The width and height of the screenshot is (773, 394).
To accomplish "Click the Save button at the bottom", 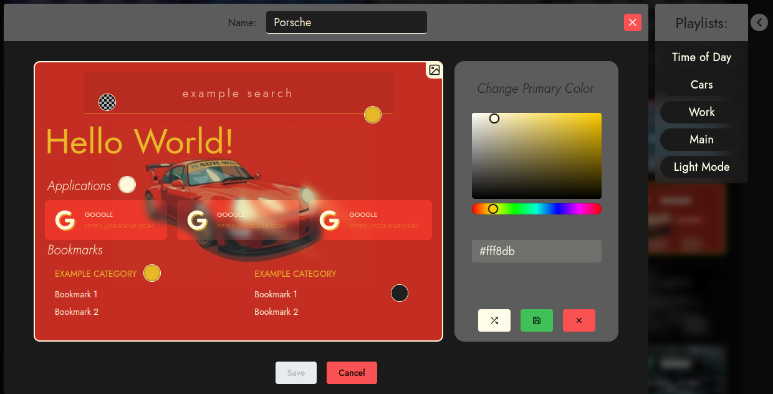I will [296, 373].
